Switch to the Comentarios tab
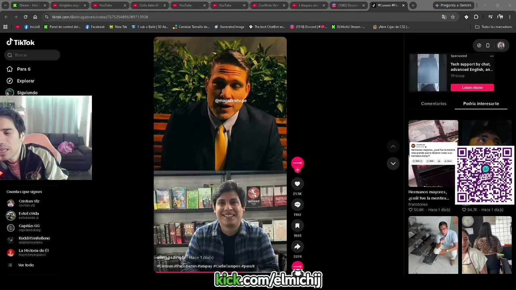Screen dimensions: 516x290 [434, 104]
